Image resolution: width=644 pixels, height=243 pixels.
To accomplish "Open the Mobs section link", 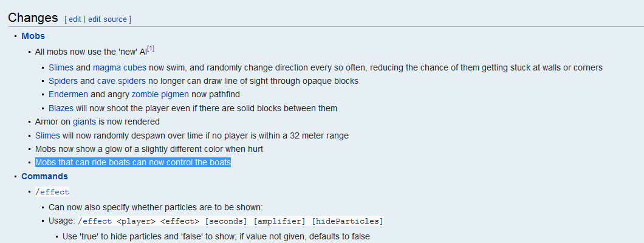I will point(33,36).
